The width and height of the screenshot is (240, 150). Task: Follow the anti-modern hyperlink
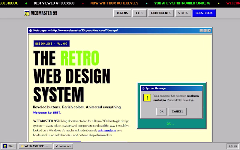click(x=106, y=130)
